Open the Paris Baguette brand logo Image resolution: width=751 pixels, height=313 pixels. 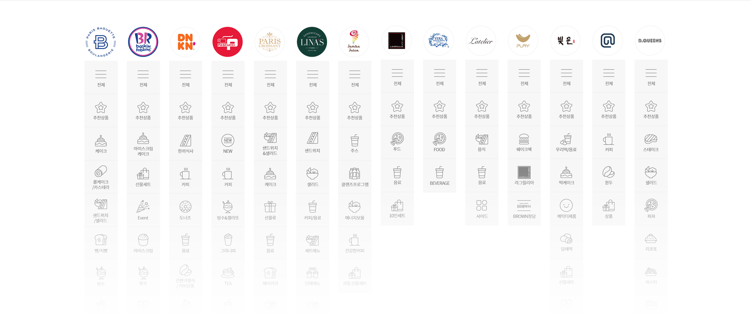click(x=101, y=42)
